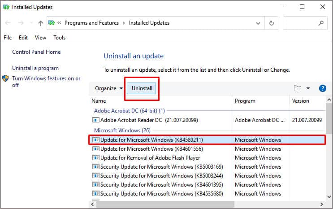
Task: Click icon of Adobe Acrobat Reader DC entry
Action: 95,120
